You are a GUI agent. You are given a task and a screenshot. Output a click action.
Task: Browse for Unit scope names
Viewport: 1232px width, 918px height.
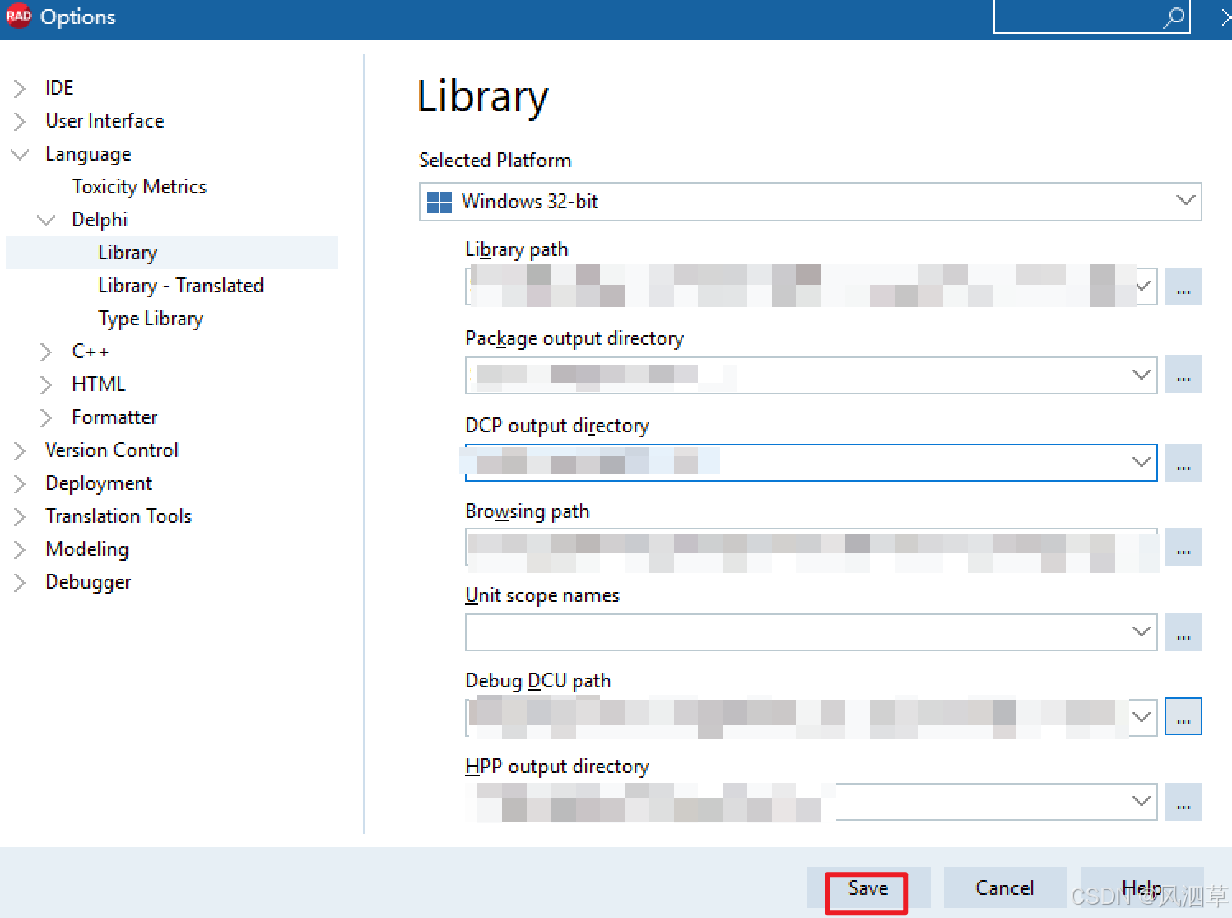1183,632
